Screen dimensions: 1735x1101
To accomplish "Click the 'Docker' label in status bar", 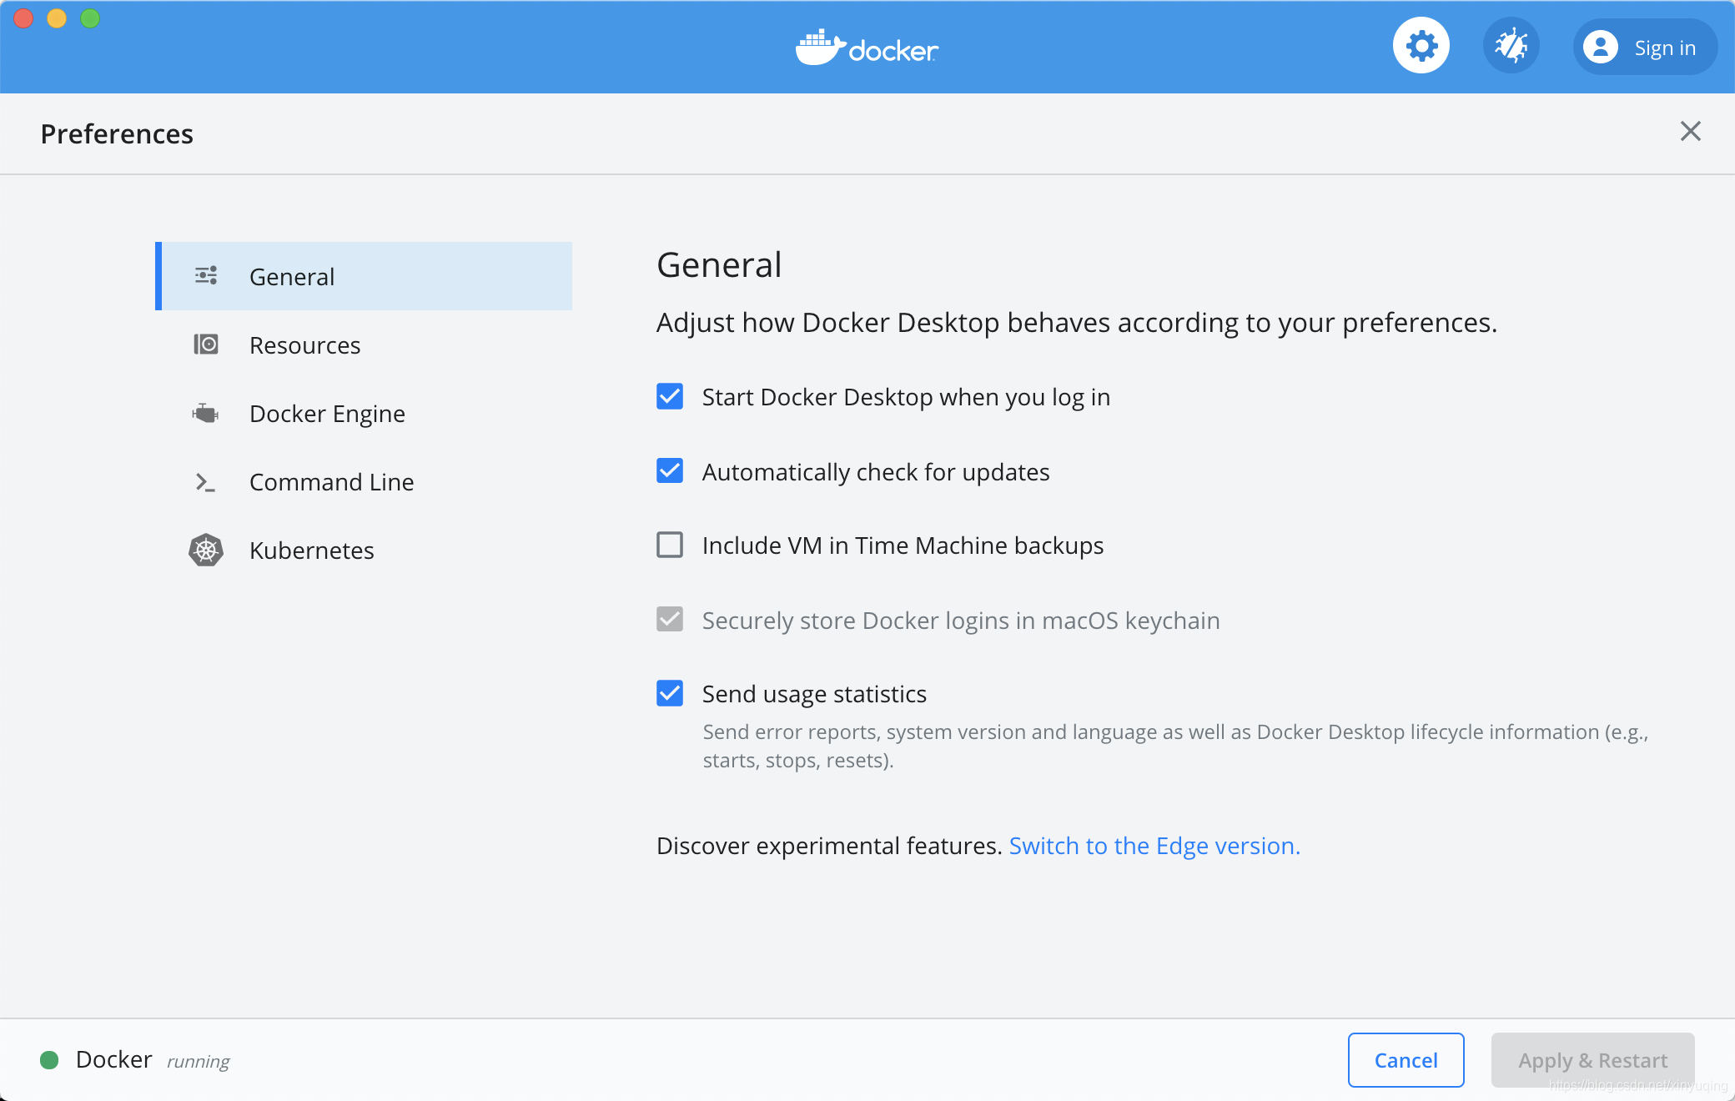I will coord(114,1059).
